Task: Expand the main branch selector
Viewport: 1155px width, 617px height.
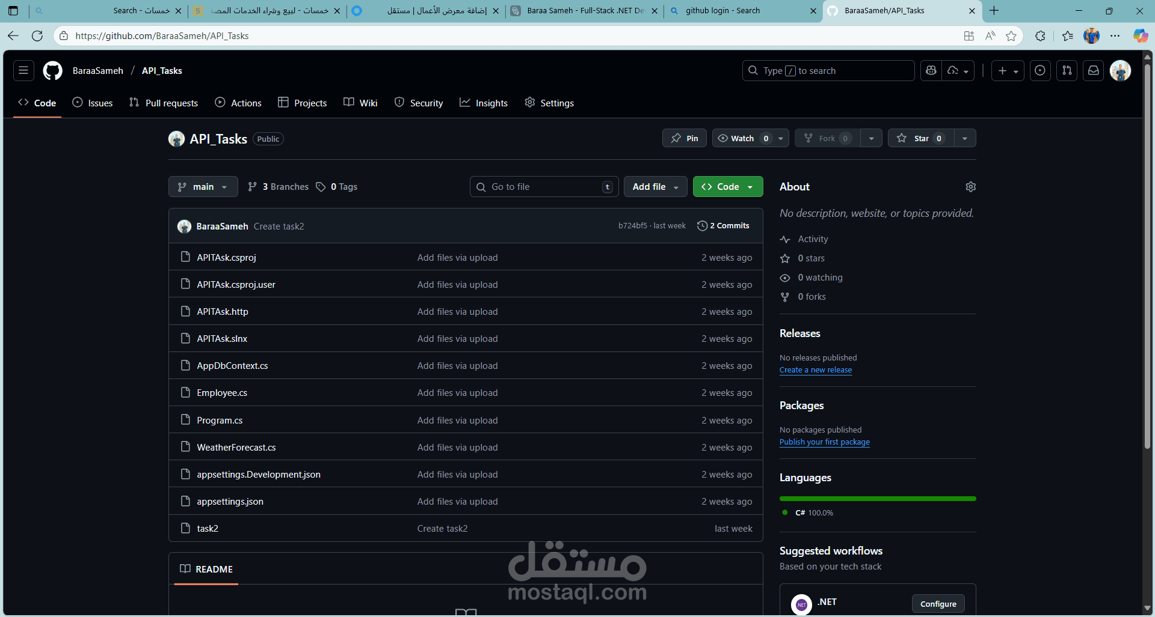Action: 203,187
